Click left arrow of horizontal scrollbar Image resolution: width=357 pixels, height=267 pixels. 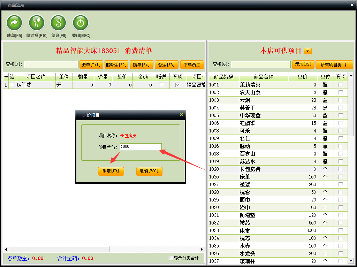click(6, 249)
